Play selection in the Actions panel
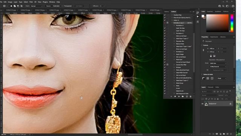The width and height of the screenshot is (241, 136). (x=179, y=97)
